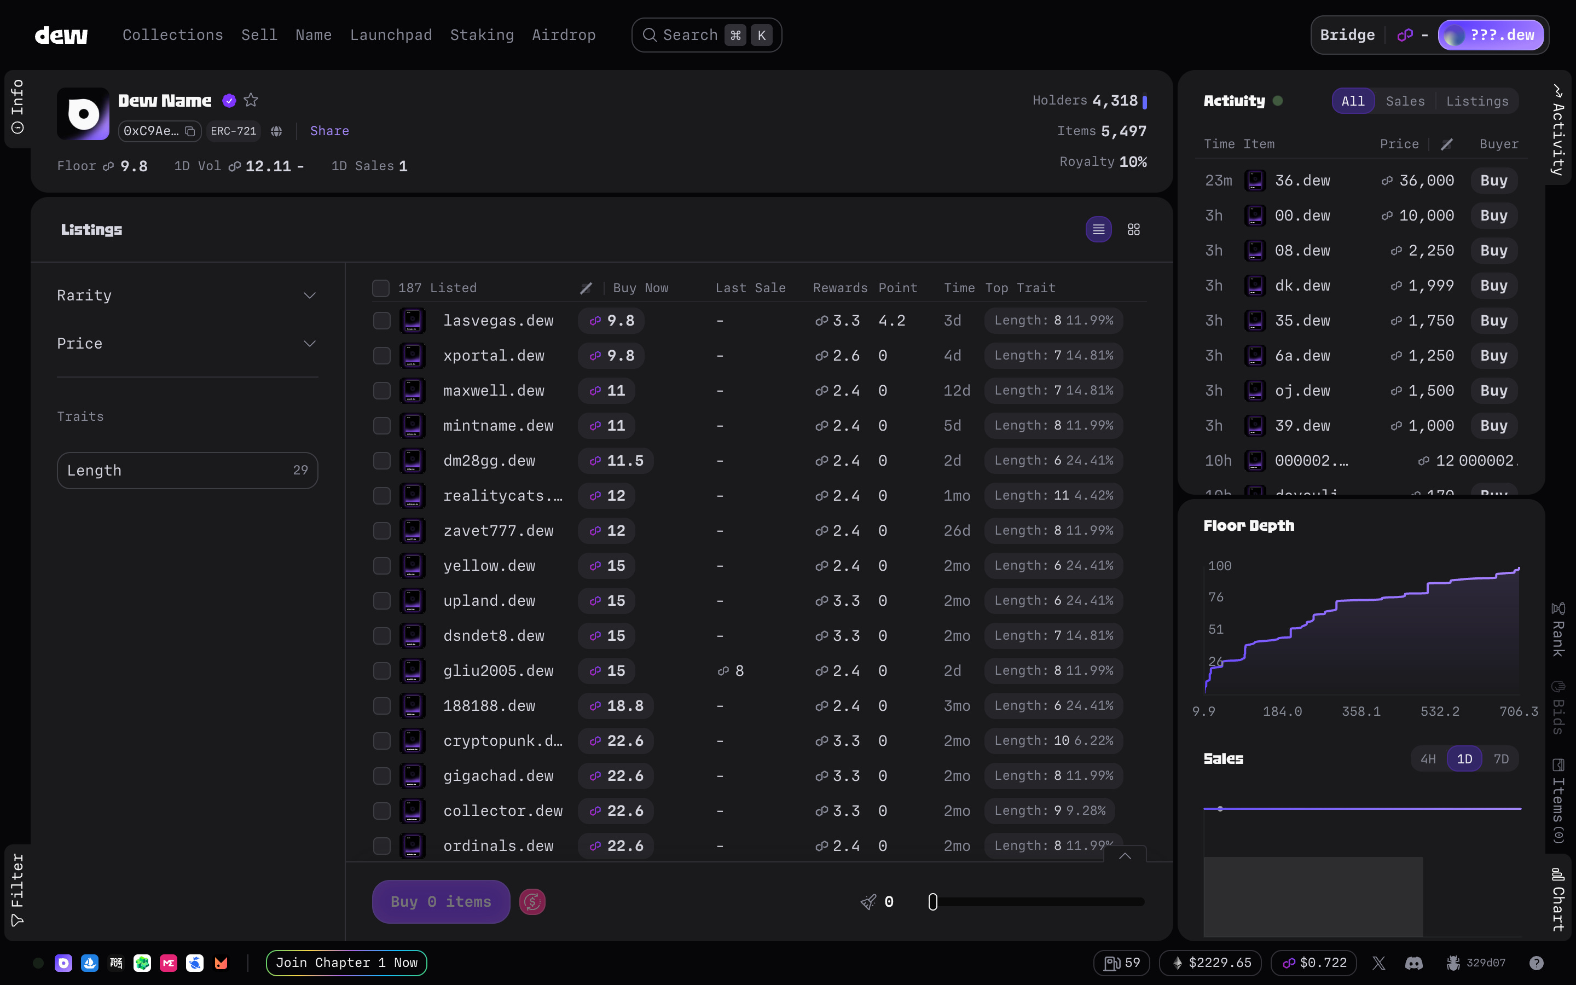Buy 36.dew from the activity feed
Screen dimensions: 1576x985
(1493, 181)
